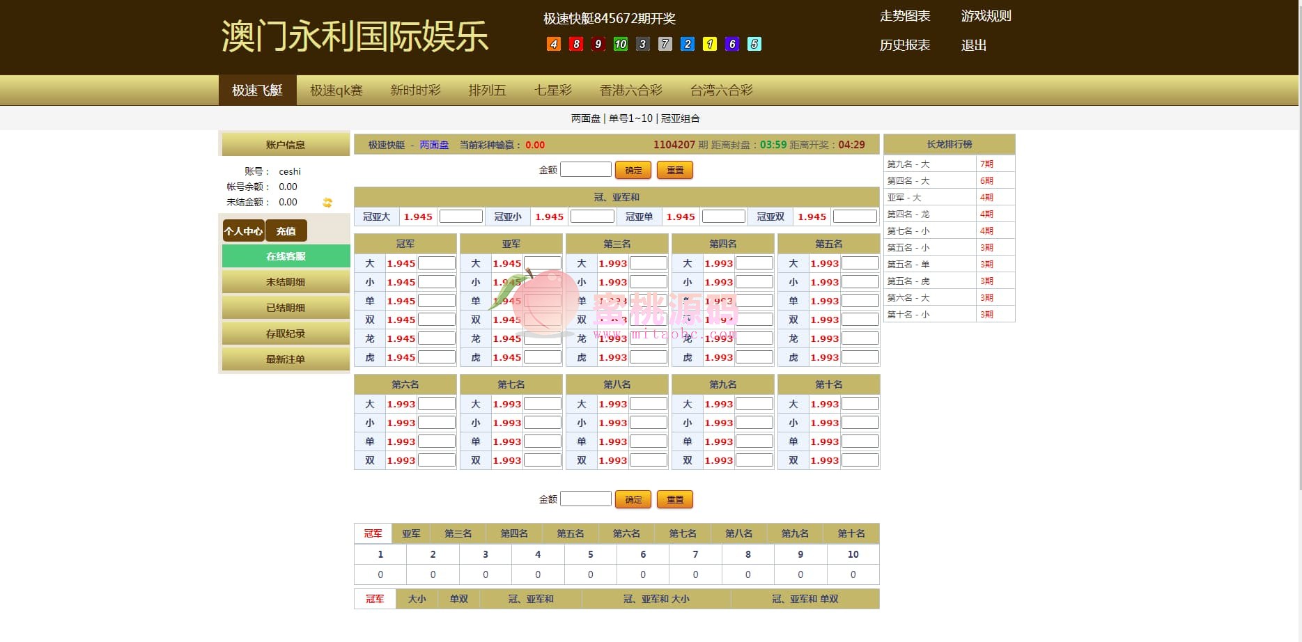Click the yellow number 1 result ball
This screenshot has width=1302, height=642.
710,44
